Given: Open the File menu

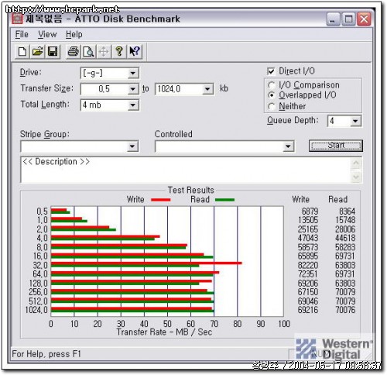Looking at the screenshot, I should (x=22, y=34).
